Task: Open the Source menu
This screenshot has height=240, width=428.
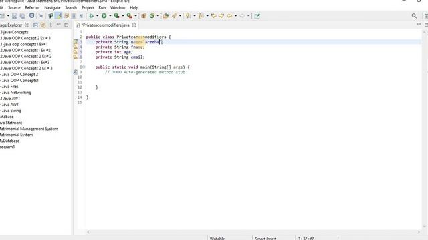Action: click(x=14, y=7)
